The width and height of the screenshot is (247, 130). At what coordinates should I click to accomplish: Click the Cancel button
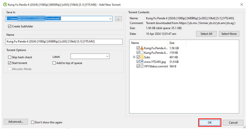[233, 123]
